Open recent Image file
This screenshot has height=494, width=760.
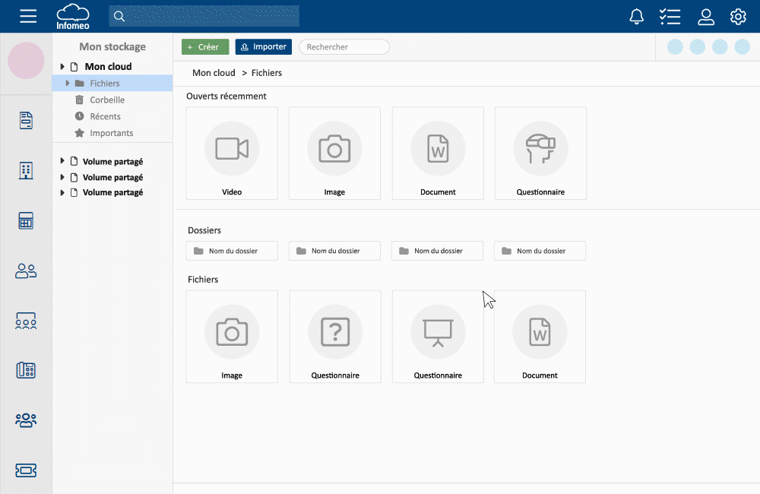[x=334, y=154]
